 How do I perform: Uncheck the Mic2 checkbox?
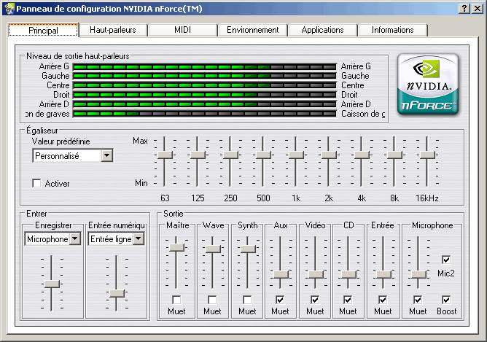coord(446,260)
